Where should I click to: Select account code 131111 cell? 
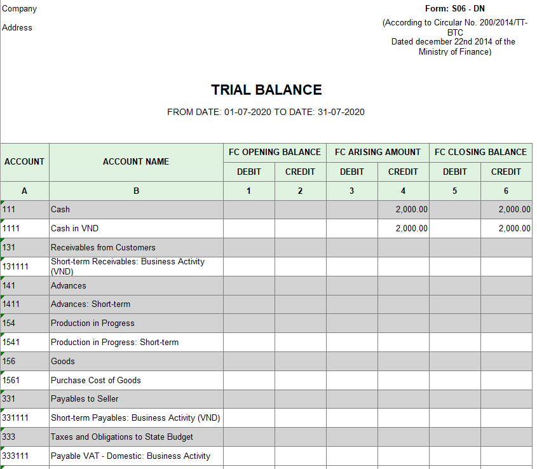(25, 267)
